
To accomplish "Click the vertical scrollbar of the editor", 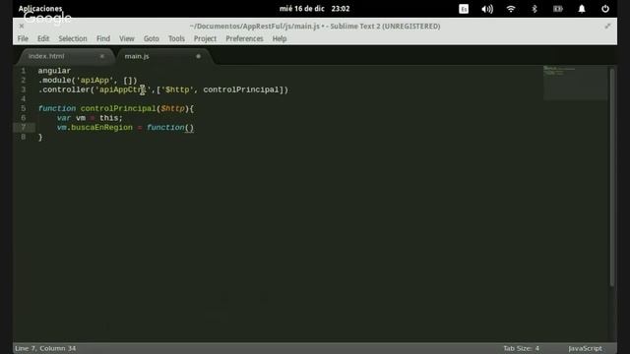I will coord(612,177).
